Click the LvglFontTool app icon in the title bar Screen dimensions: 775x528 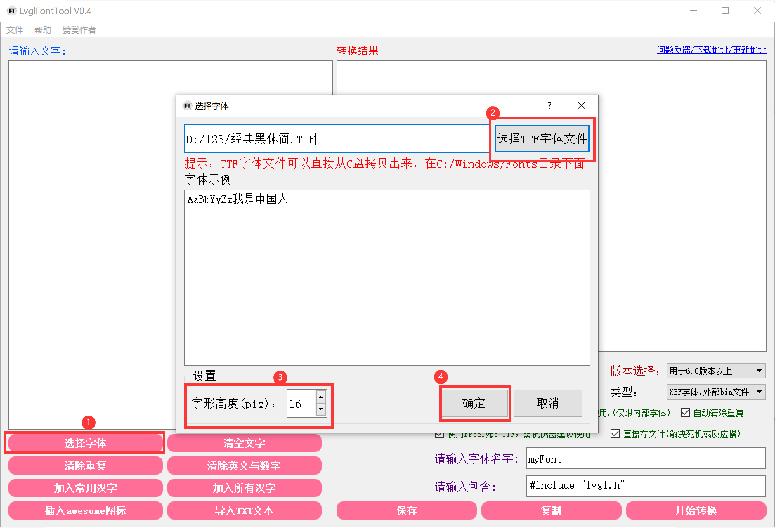pyautogui.click(x=12, y=11)
